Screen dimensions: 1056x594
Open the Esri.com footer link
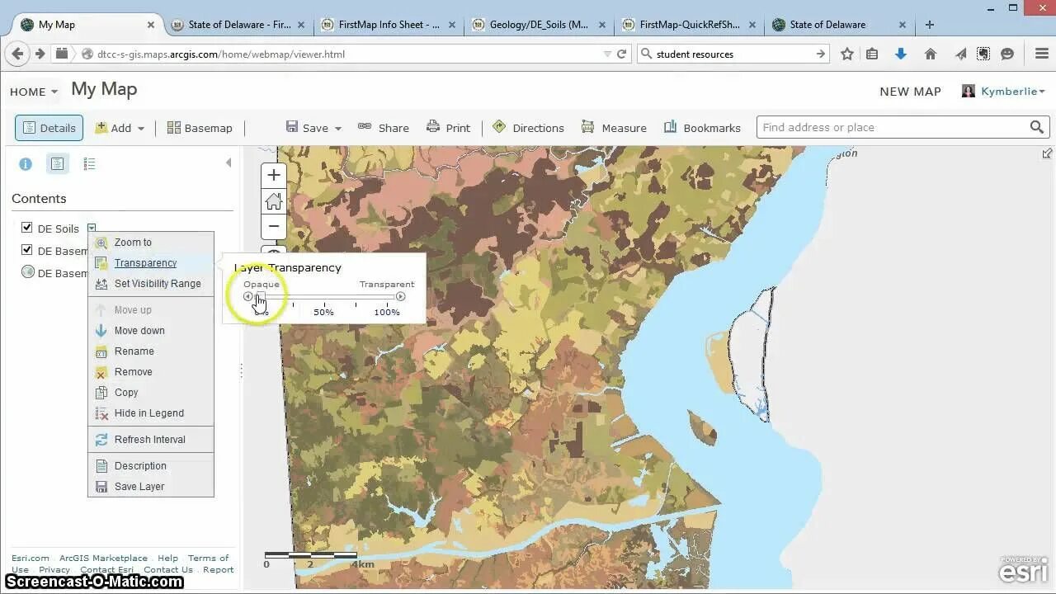point(31,559)
